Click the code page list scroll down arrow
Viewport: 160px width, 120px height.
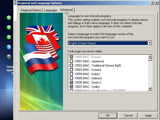click(150, 88)
